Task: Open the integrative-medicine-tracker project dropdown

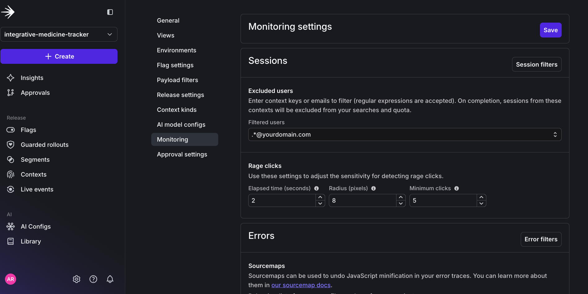Action: (x=59, y=34)
